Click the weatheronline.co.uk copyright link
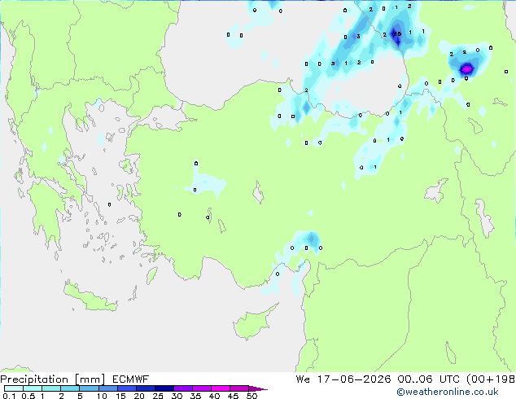The height and width of the screenshot is (399, 516). point(448,392)
